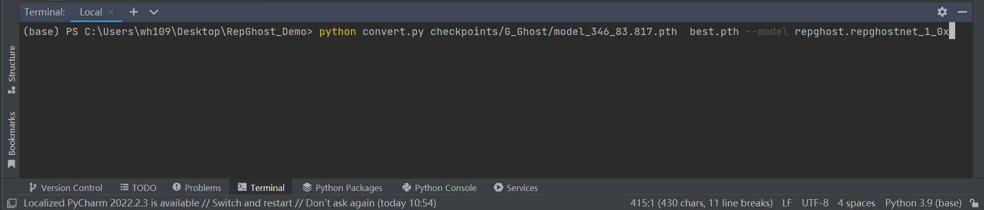Viewport: 984px width, 210px height.
Task: Hide the terminal panel with minus icon
Action: [962, 12]
